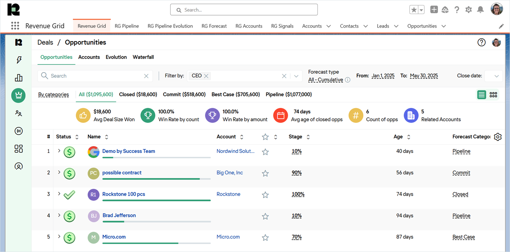Open the Close date dropdown
The height and width of the screenshot is (252, 510).
click(493, 76)
